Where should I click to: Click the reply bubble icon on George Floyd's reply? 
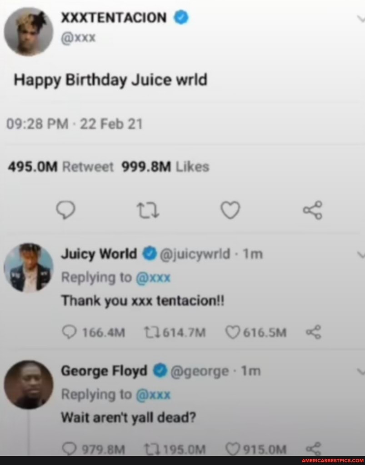coord(70,449)
